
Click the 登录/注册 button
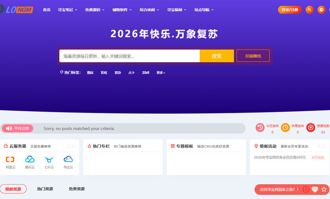[290, 9]
